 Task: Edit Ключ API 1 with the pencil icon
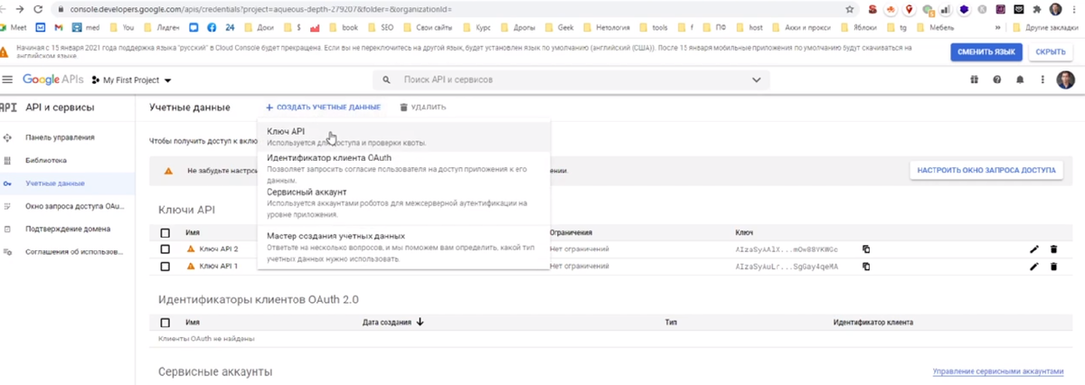click(x=1034, y=266)
